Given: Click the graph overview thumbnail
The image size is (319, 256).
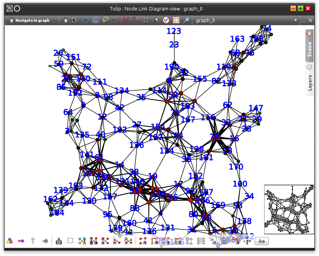Looking at the screenshot, I should [288, 209].
